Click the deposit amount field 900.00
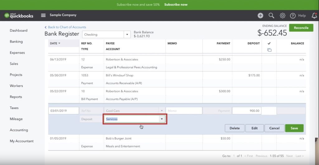The height and width of the screenshot is (165, 319). (247, 111)
